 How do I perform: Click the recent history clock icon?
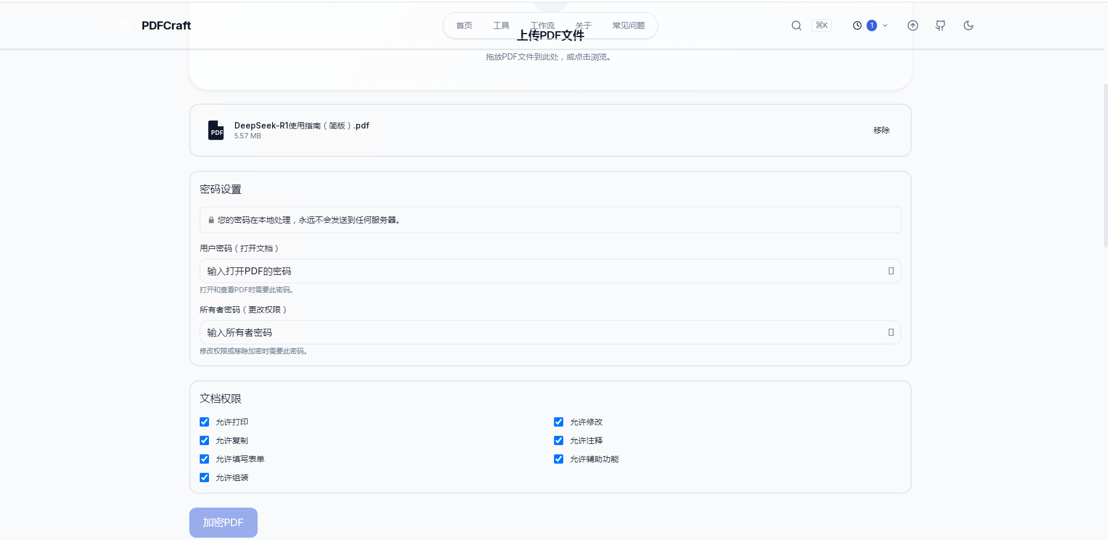click(x=857, y=25)
